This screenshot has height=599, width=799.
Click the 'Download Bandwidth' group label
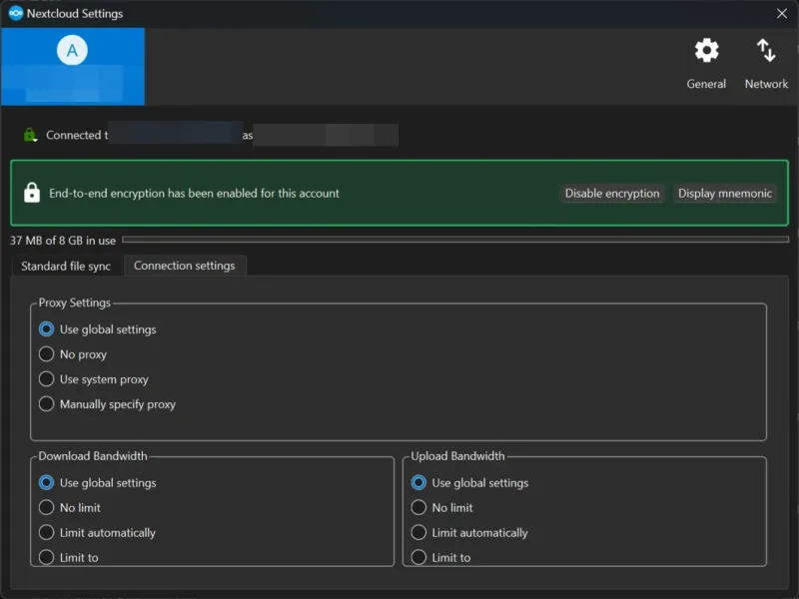pyautogui.click(x=93, y=456)
